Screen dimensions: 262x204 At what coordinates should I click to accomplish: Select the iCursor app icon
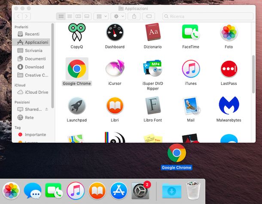tap(115, 68)
